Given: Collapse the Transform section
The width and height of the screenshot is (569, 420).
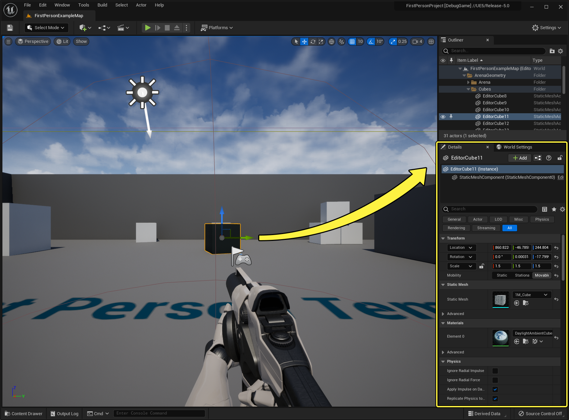Looking at the screenshot, I should click(x=443, y=238).
